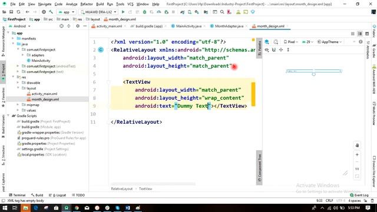Open the Palette side panel
This screenshot has height=212, width=377.
(259, 48)
